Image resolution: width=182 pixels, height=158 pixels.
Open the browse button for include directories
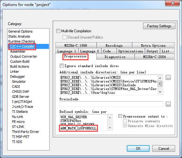click(168, 78)
